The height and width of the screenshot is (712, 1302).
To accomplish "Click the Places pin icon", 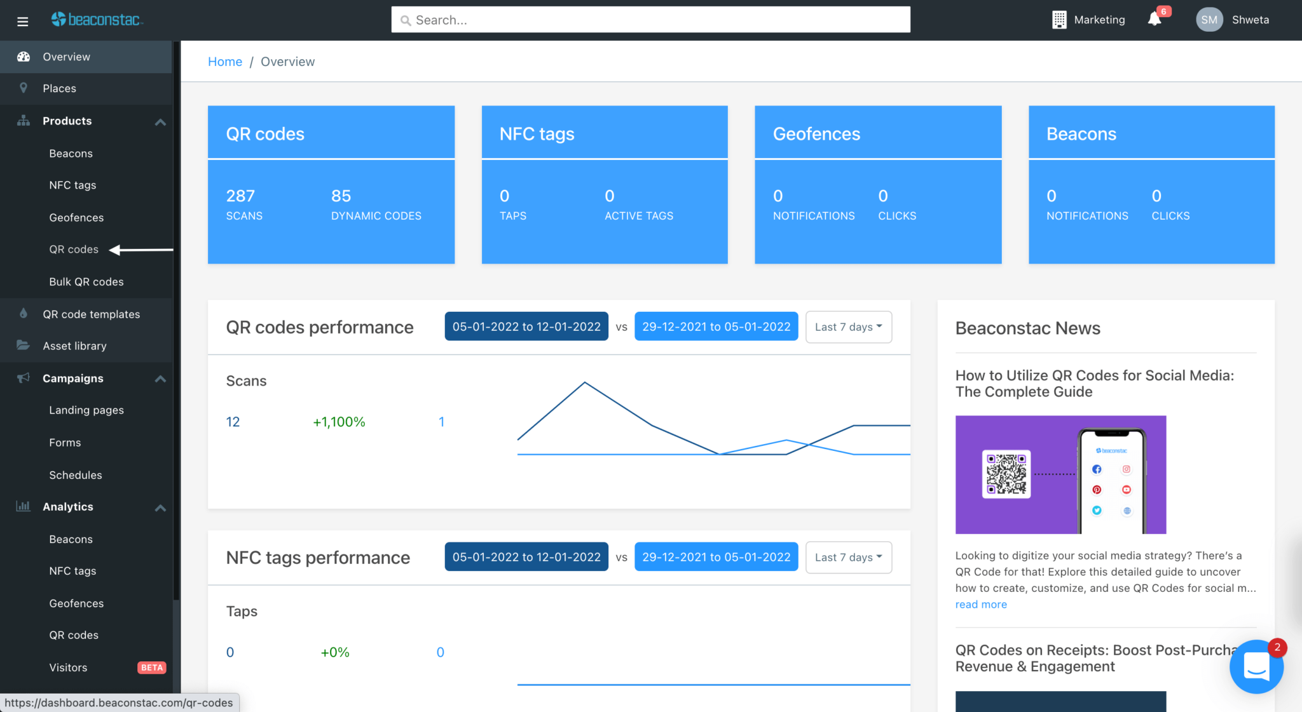I will [24, 88].
